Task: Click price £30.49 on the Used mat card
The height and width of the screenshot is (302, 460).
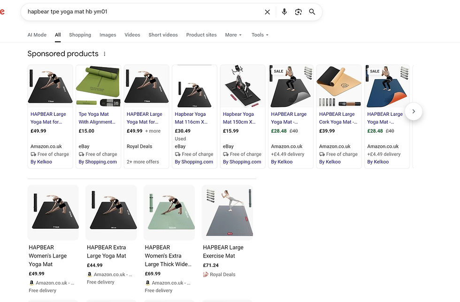Action: click(x=183, y=131)
